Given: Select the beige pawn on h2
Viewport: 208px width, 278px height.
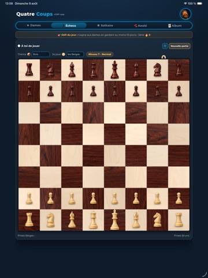Looking at the screenshot, I should pos(179,198).
